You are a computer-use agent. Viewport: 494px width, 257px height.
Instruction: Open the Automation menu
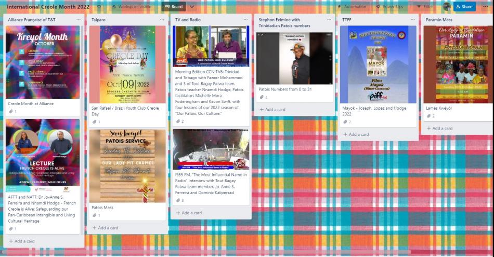[x=352, y=6]
